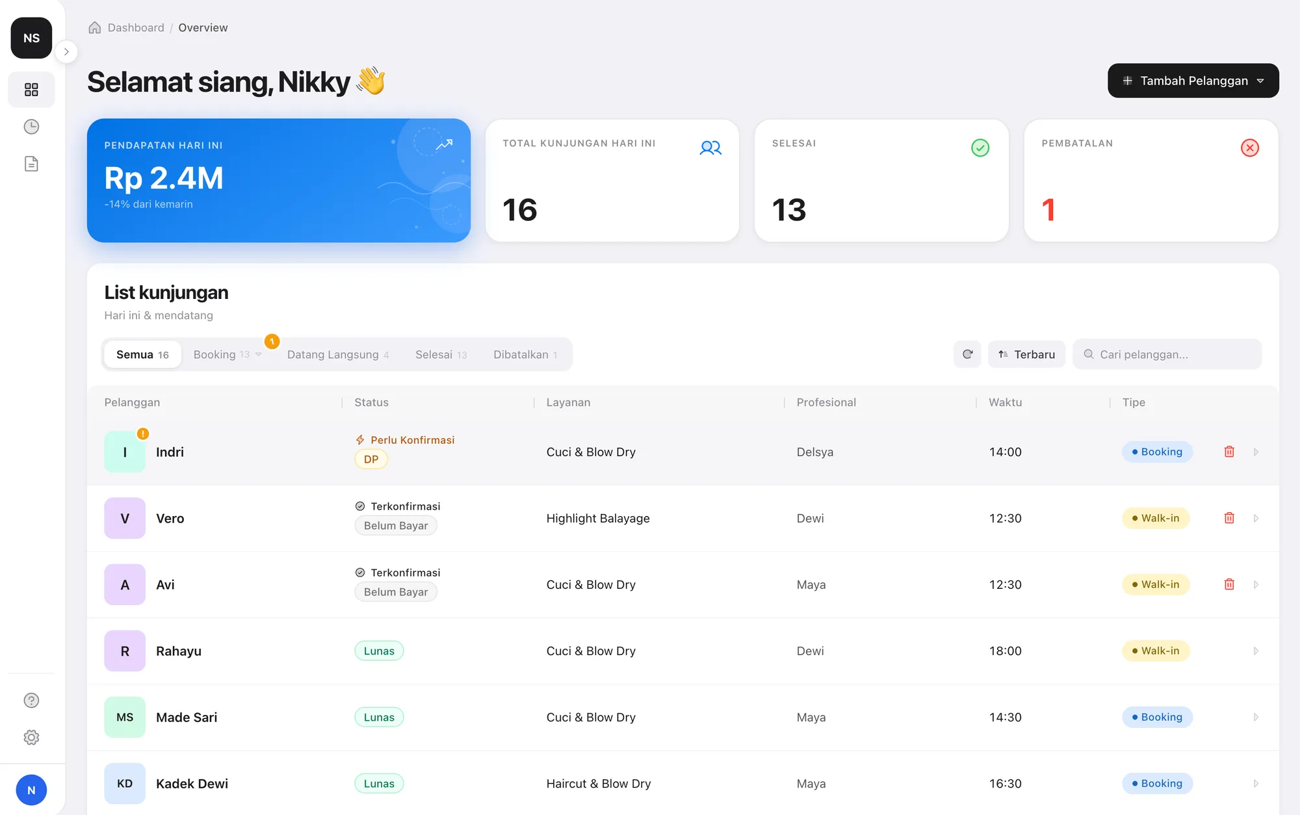Click Status column header

[371, 402]
